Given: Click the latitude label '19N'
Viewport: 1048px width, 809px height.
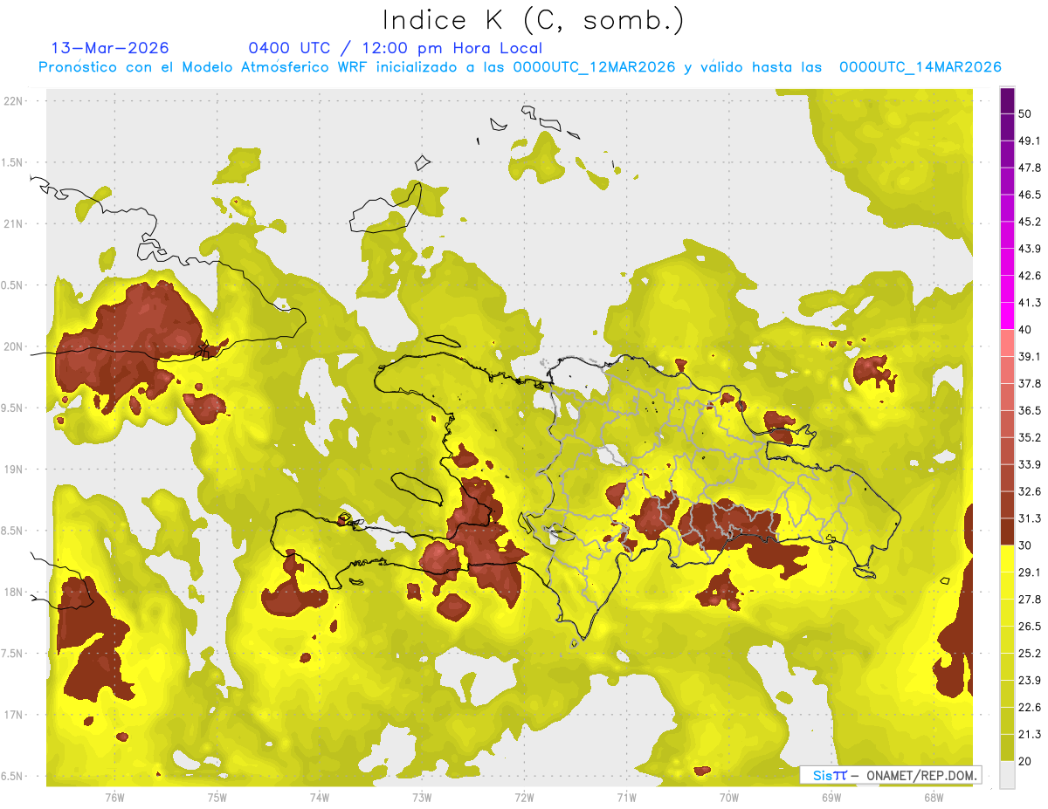Looking at the screenshot, I should tap(13, 470).
